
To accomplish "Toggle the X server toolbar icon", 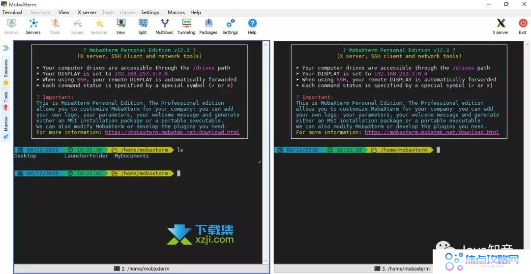I will (x=501, y=27).
